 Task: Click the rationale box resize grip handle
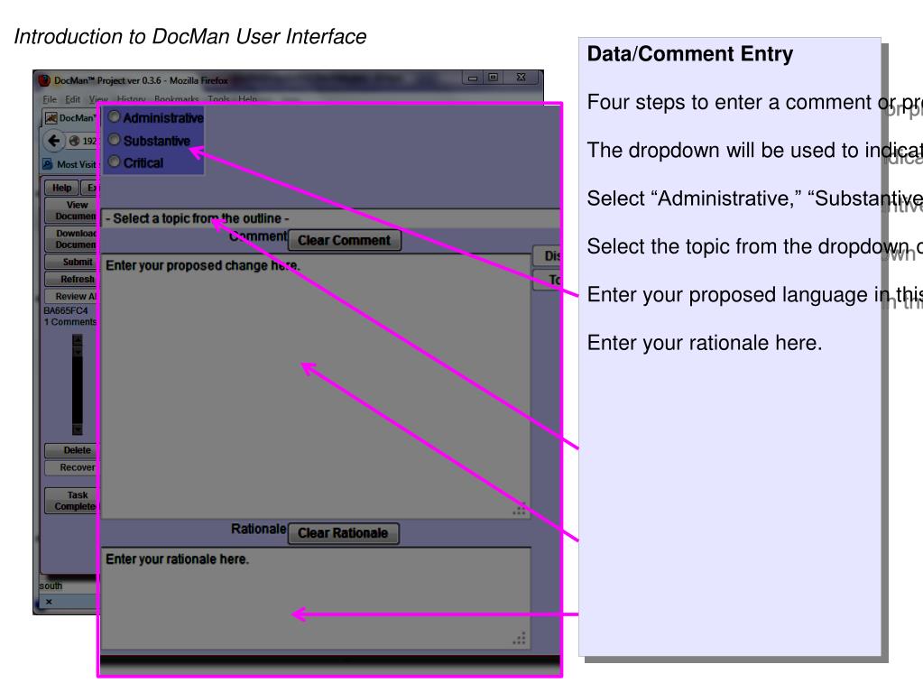(x=519, y=639)
